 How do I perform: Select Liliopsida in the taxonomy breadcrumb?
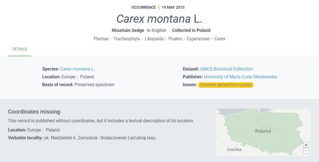pyautogui.click(x=154, y=39)
